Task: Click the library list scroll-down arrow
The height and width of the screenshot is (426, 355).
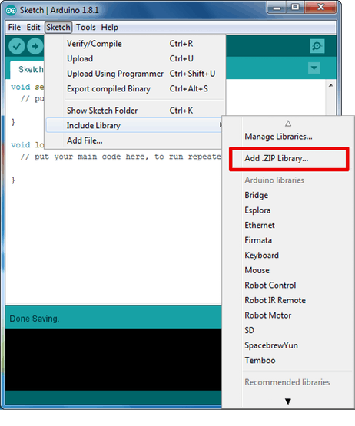Action: (288, 401)
